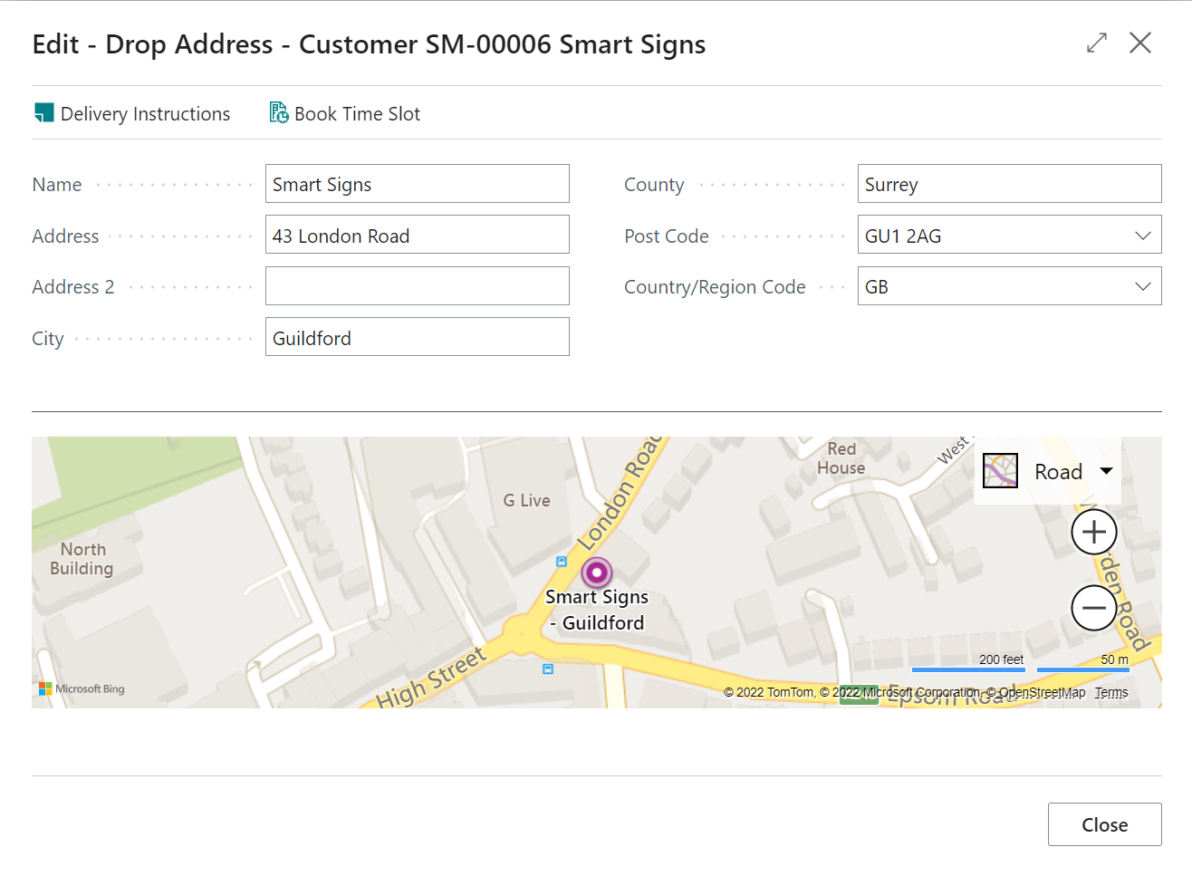1192x876 pixels.
Task: Open the map Terms link
Action: 1111,692
